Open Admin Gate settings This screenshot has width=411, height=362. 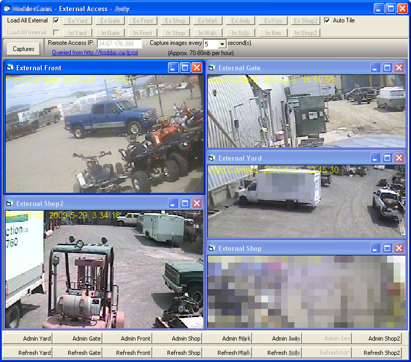coord(77,339)
